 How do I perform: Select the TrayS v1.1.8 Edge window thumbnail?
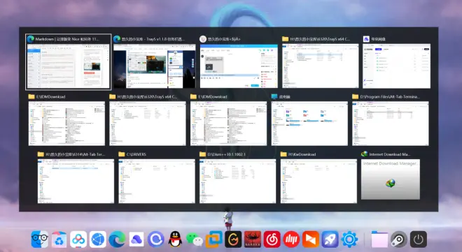(155, 62)
